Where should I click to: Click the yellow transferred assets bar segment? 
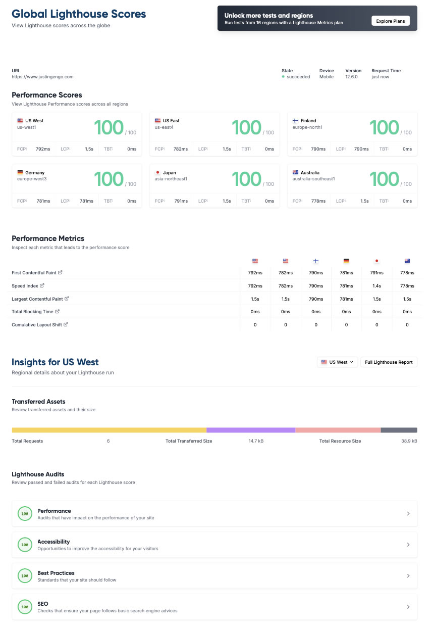(109, 430)
